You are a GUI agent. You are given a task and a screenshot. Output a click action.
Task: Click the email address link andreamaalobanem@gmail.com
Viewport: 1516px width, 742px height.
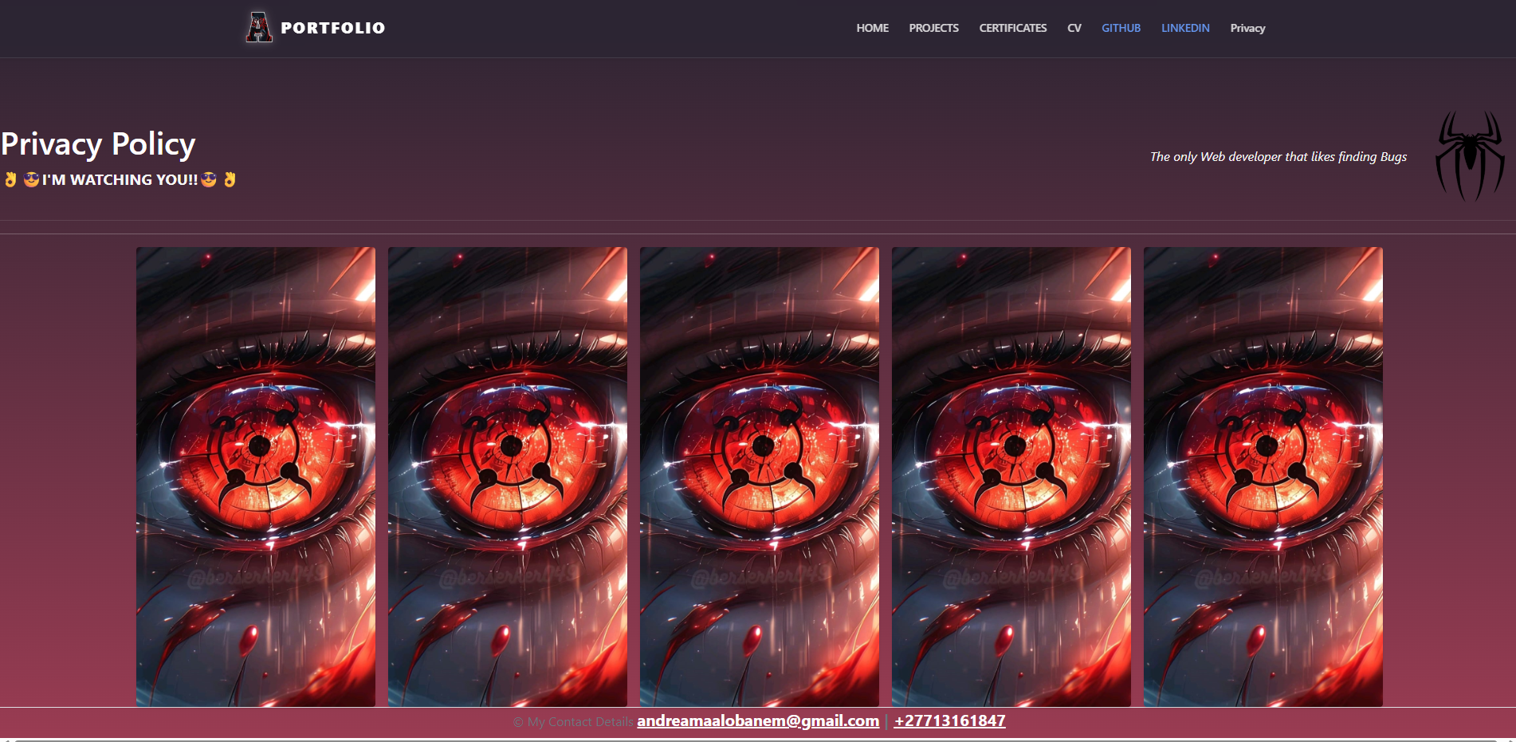point(758,720)
